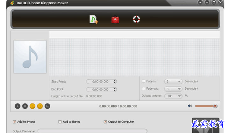Stop playback with the stop button

coord(25,106)
